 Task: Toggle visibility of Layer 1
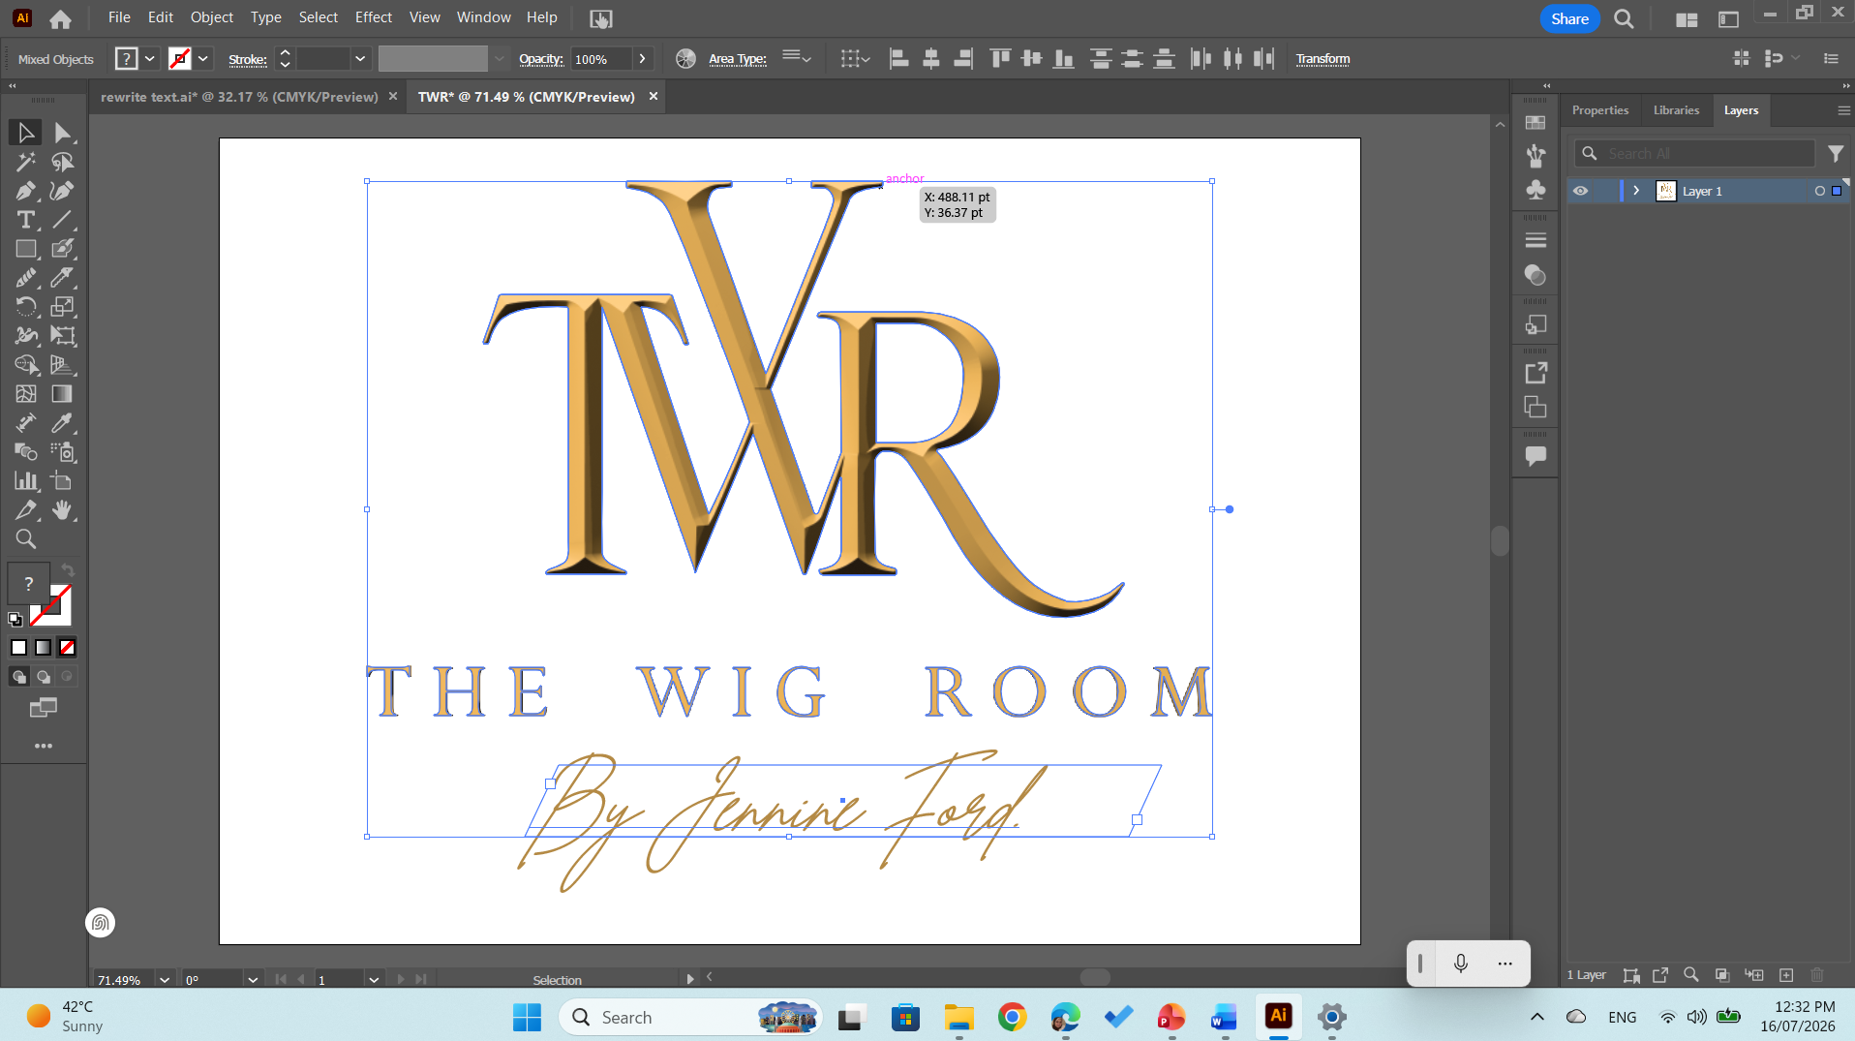pyautogui.click(x=1580, y=191)
